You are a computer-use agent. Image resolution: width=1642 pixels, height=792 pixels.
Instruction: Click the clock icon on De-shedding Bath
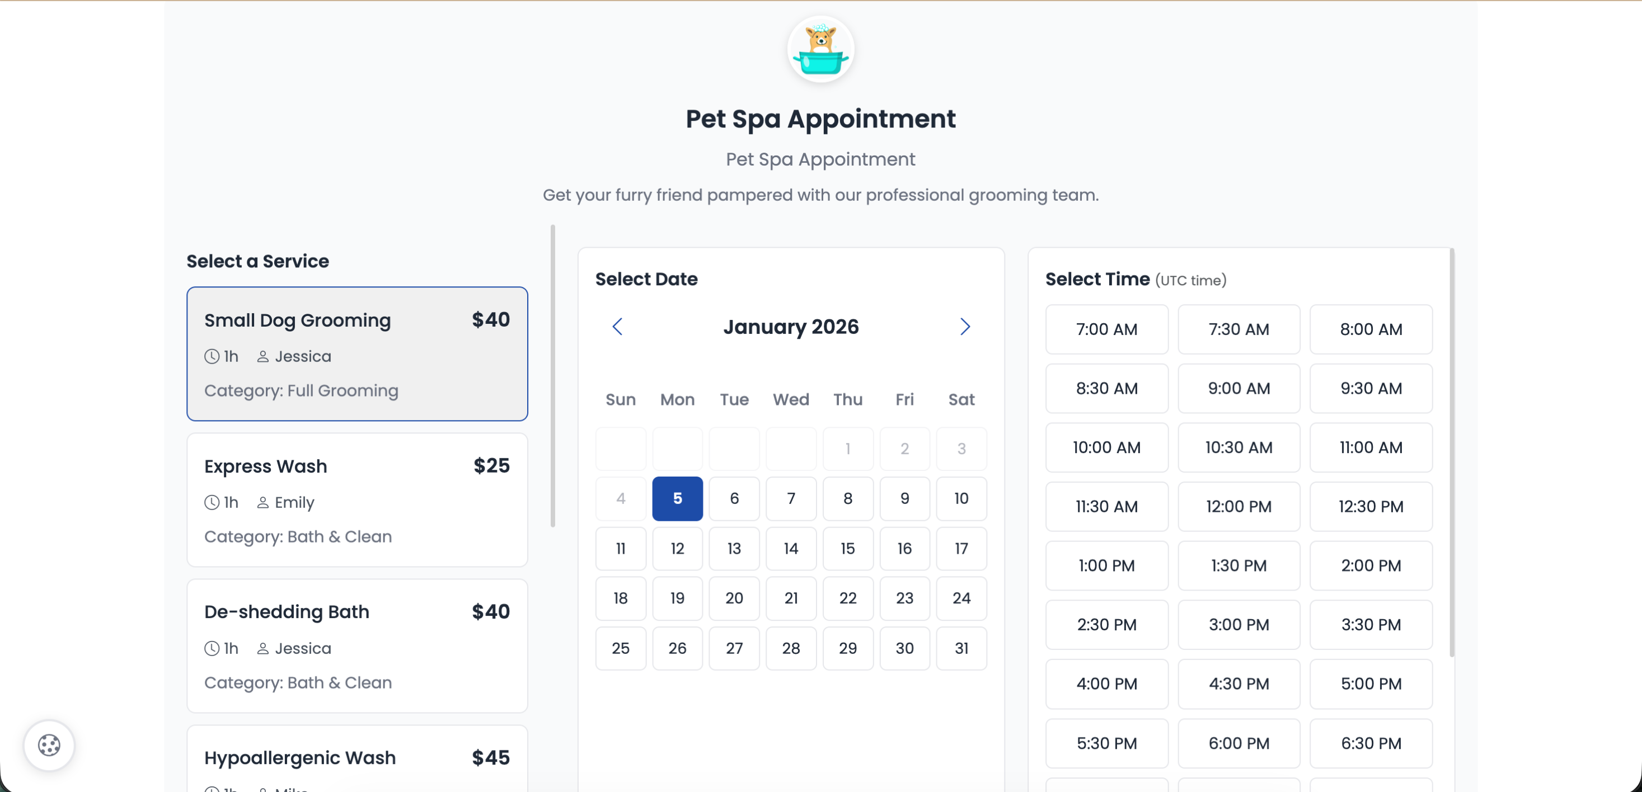click(x=212, y=648)
